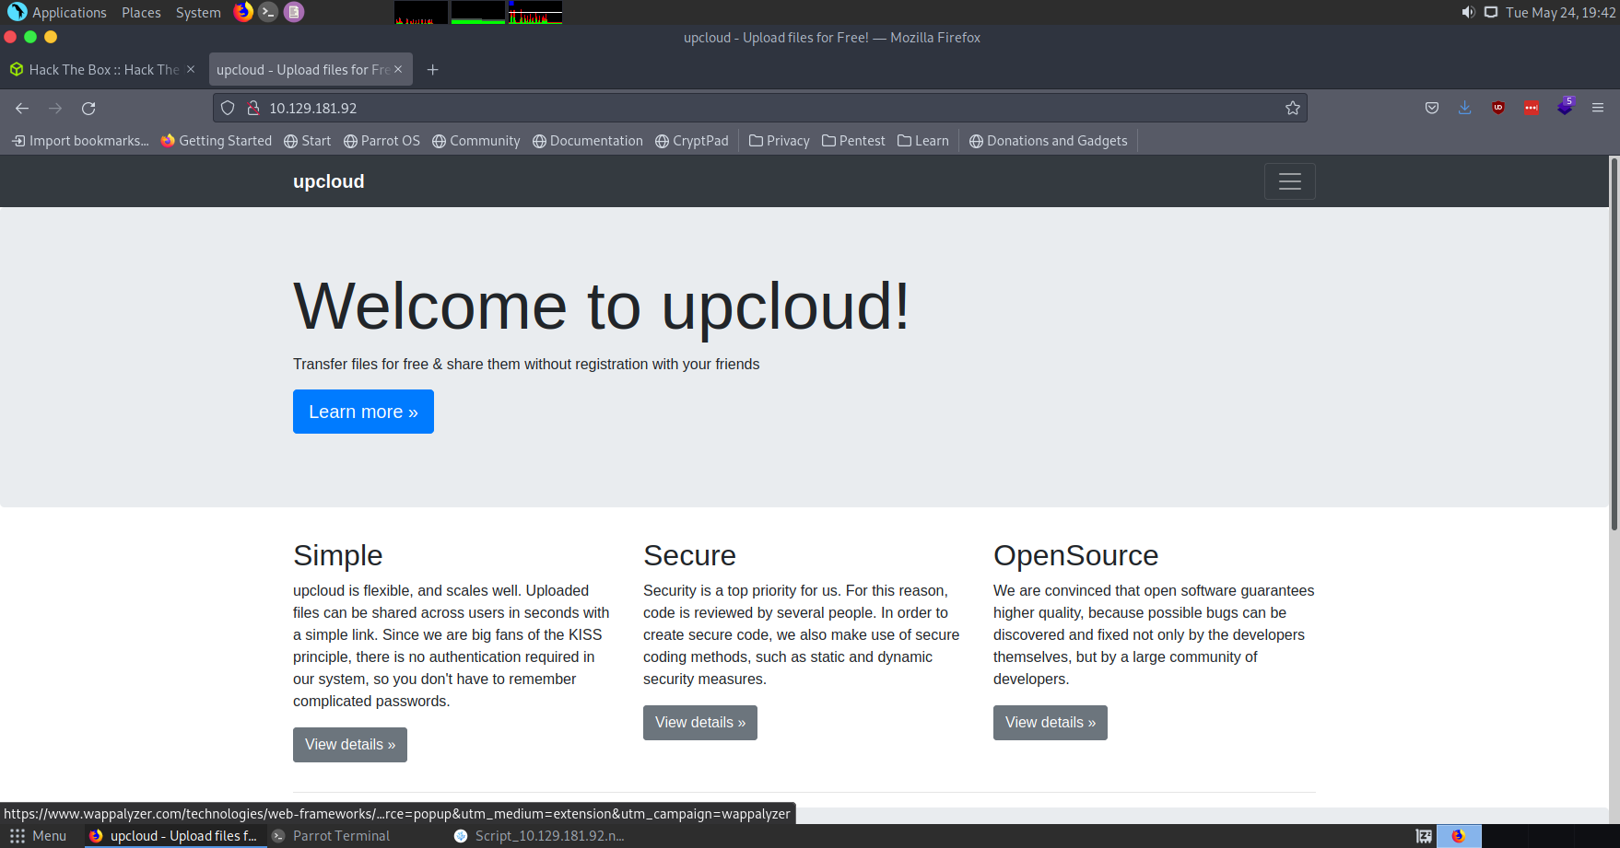Screen dimensions: 1620x848
Task: Click the page vertical scrollbar
Action: pos(1614,343)
